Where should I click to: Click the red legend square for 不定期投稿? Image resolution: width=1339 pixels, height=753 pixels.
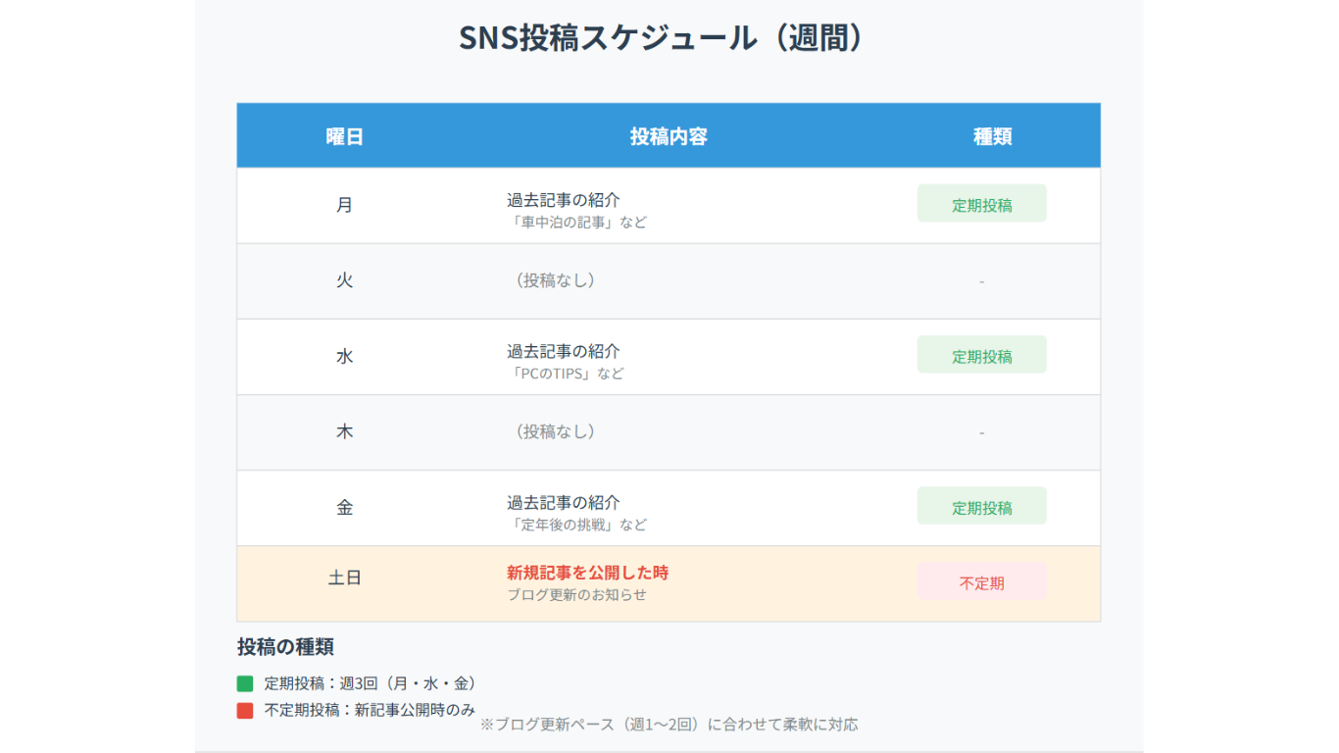pos(245,711)
